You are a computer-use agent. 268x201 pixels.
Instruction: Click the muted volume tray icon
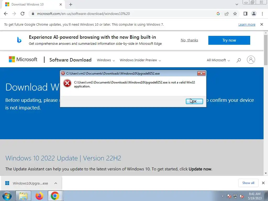[242, 196]
